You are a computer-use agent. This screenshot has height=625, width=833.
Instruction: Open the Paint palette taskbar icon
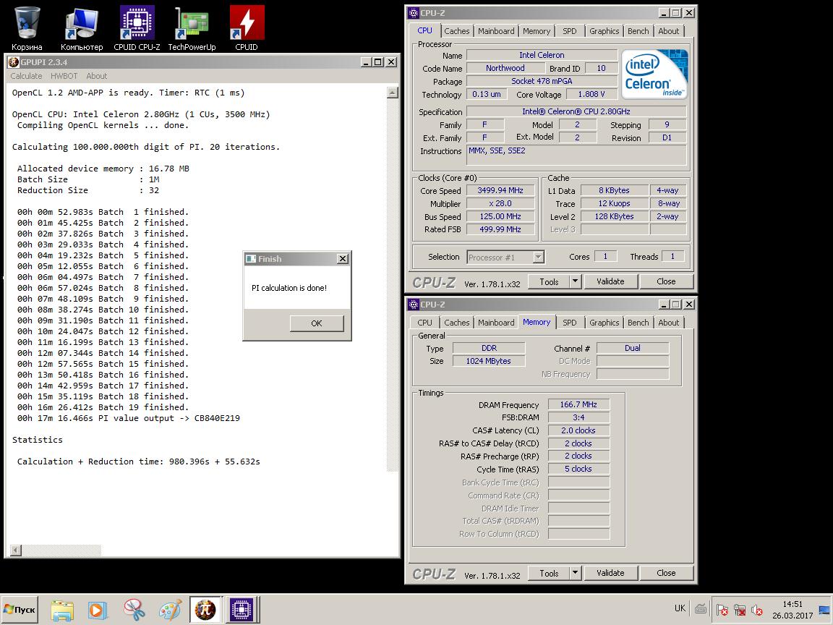tap(170, 610)
